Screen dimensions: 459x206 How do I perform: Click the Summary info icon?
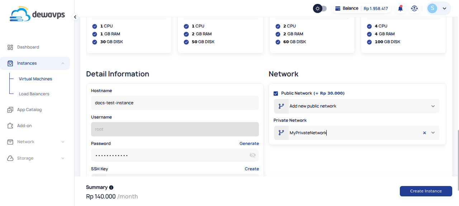tap(111, 187)
